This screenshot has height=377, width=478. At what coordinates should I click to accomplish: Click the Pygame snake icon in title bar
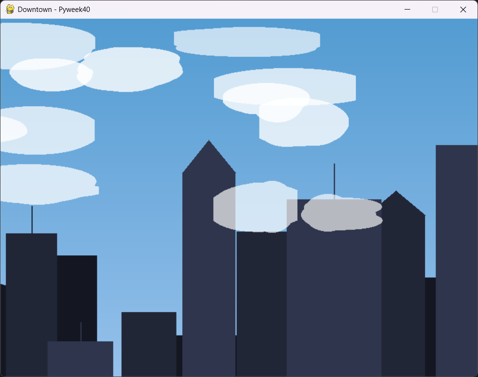point(10,9)
